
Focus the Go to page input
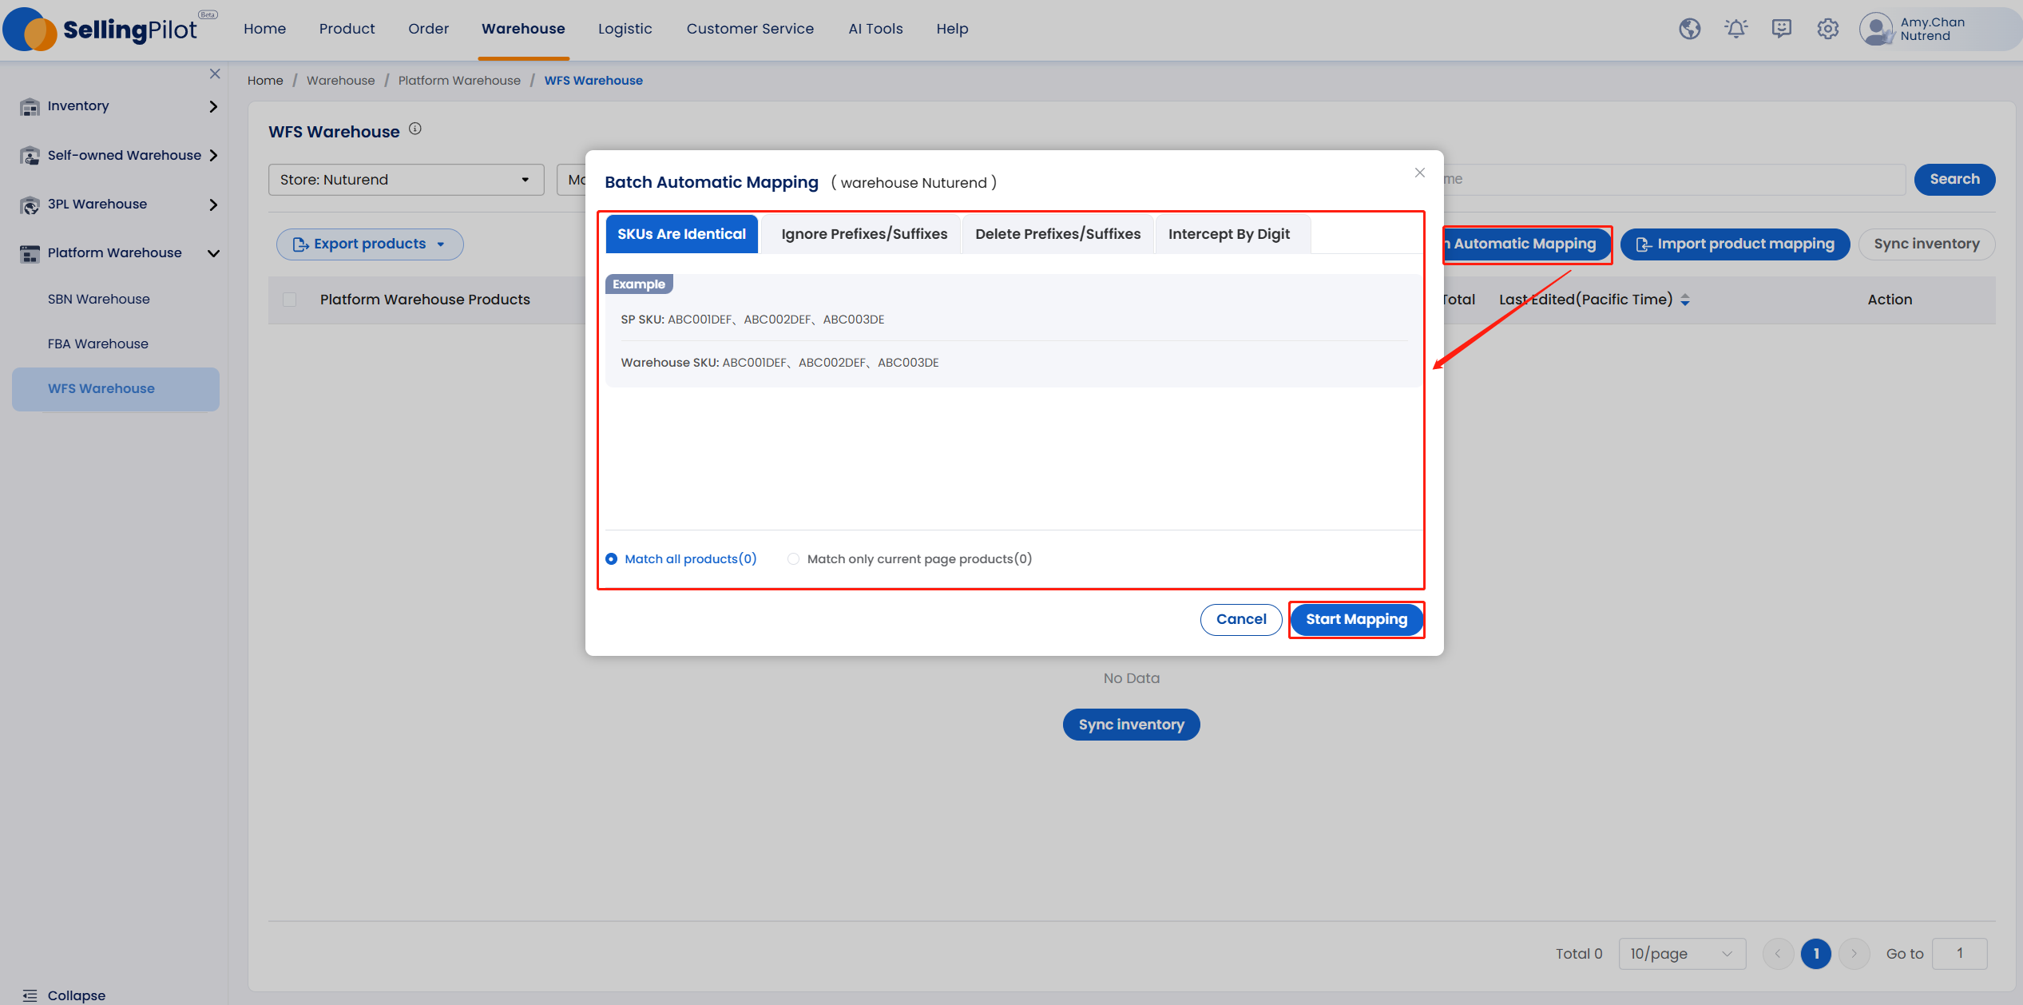[x=1959, y=954]
